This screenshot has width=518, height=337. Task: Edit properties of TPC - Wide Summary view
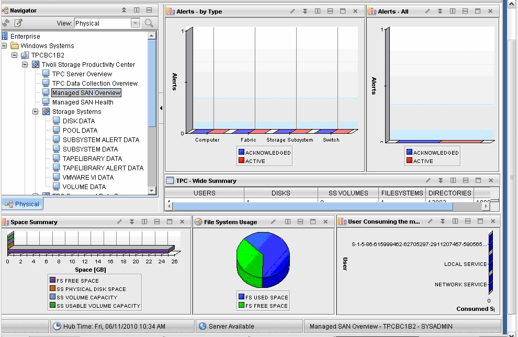pyautogui.click(x=428, y=180)
